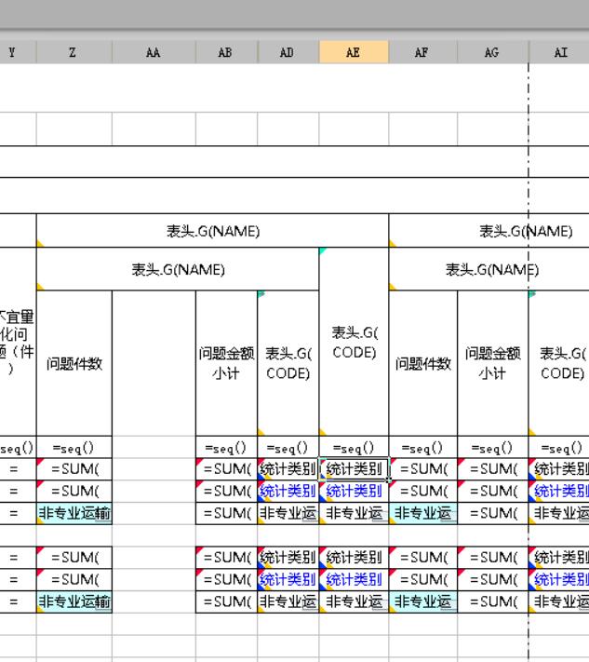This screenshot has height=662, width=589.
Task: Click the 不宜量化问题 header in column Y
Action: click(x=18, y=342)
